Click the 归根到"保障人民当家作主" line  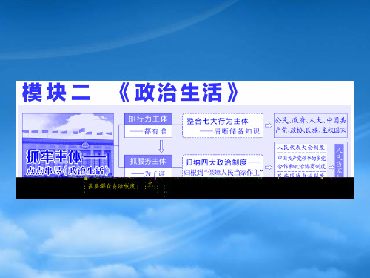(223, 172)
